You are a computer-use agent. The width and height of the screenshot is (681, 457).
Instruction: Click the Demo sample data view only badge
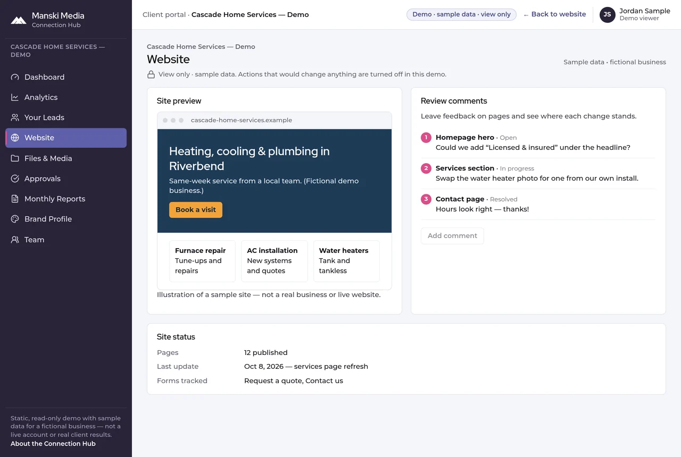(x=461, y=14)
